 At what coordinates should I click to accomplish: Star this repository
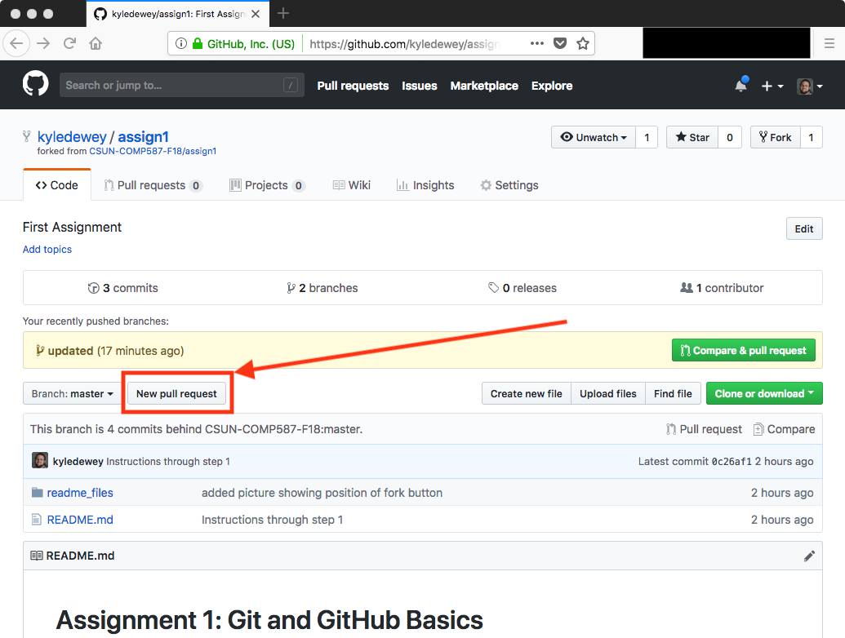click(692, 137)
